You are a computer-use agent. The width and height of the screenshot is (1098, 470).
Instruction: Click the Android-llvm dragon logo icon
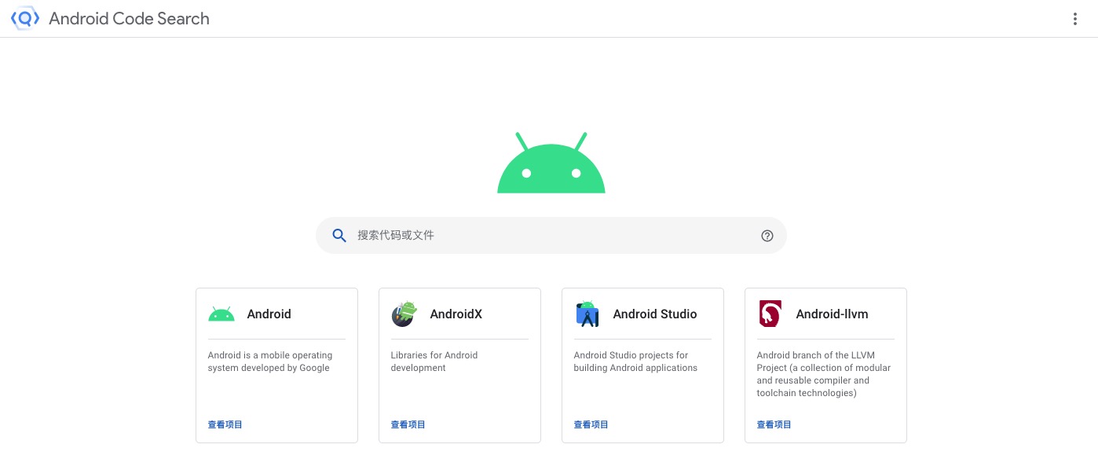[770, 313]
